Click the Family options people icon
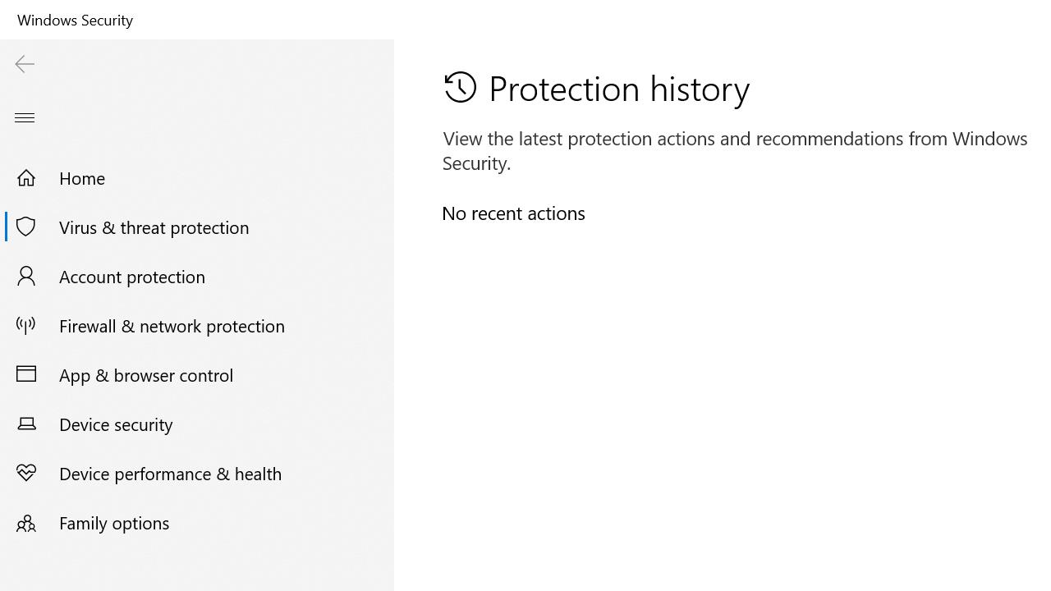 [x=26, y=523]
